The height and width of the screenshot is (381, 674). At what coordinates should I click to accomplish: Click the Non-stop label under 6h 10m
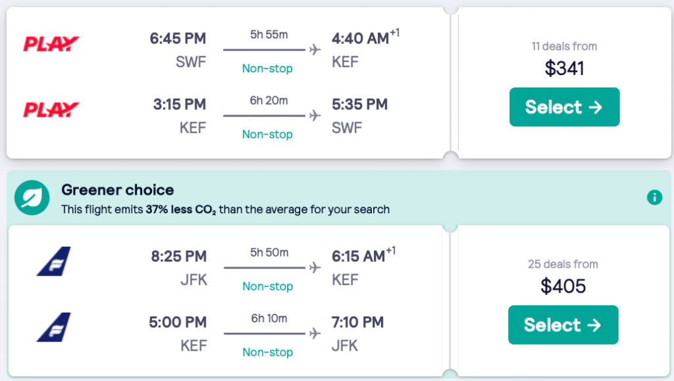pyautogui.click(x=267, y=352)
